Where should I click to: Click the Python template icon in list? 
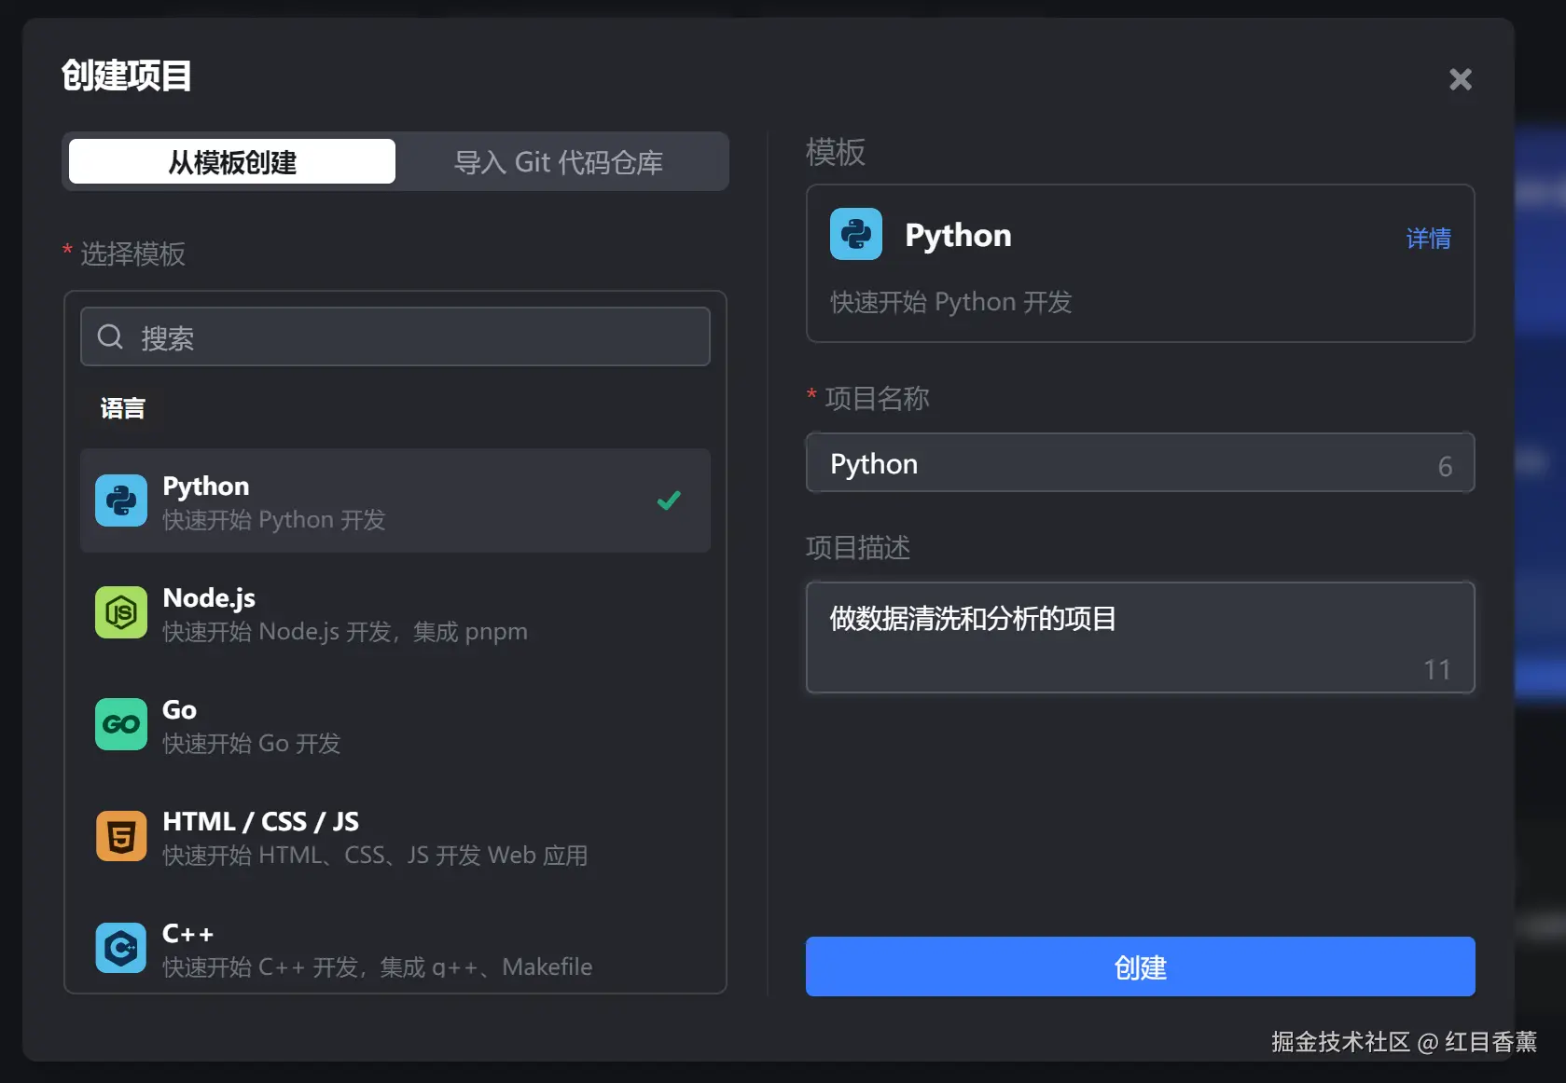point(121,500)
